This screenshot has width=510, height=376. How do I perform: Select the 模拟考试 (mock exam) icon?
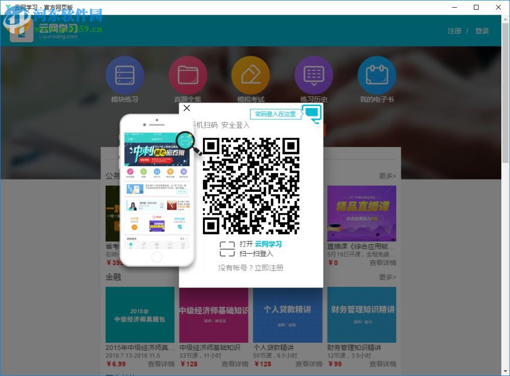(250, 74)
